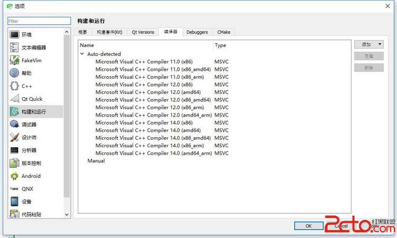
Task: Open the 分析器 analyzer icon
Action: click(x=14, y=150)
